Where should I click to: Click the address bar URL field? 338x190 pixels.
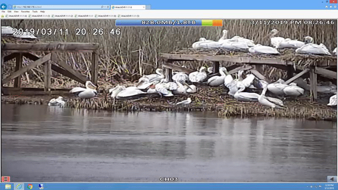[x=56, y=7]
